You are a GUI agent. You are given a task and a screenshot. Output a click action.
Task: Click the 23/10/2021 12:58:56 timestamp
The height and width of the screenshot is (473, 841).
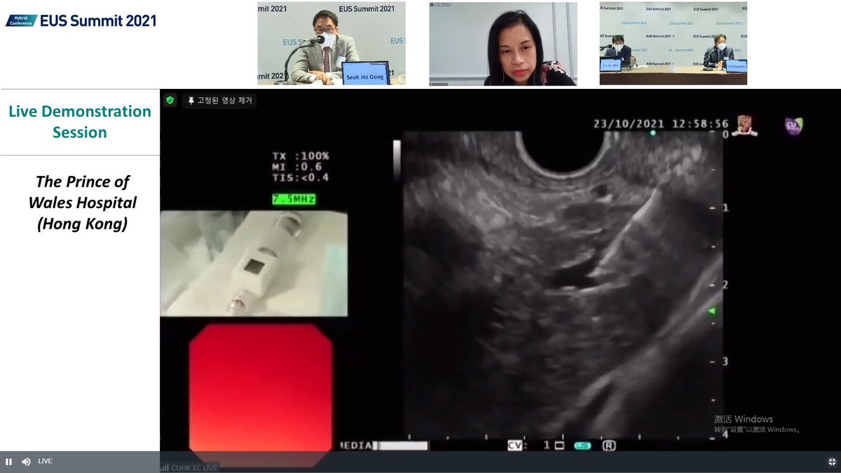(x=661, y=123)
